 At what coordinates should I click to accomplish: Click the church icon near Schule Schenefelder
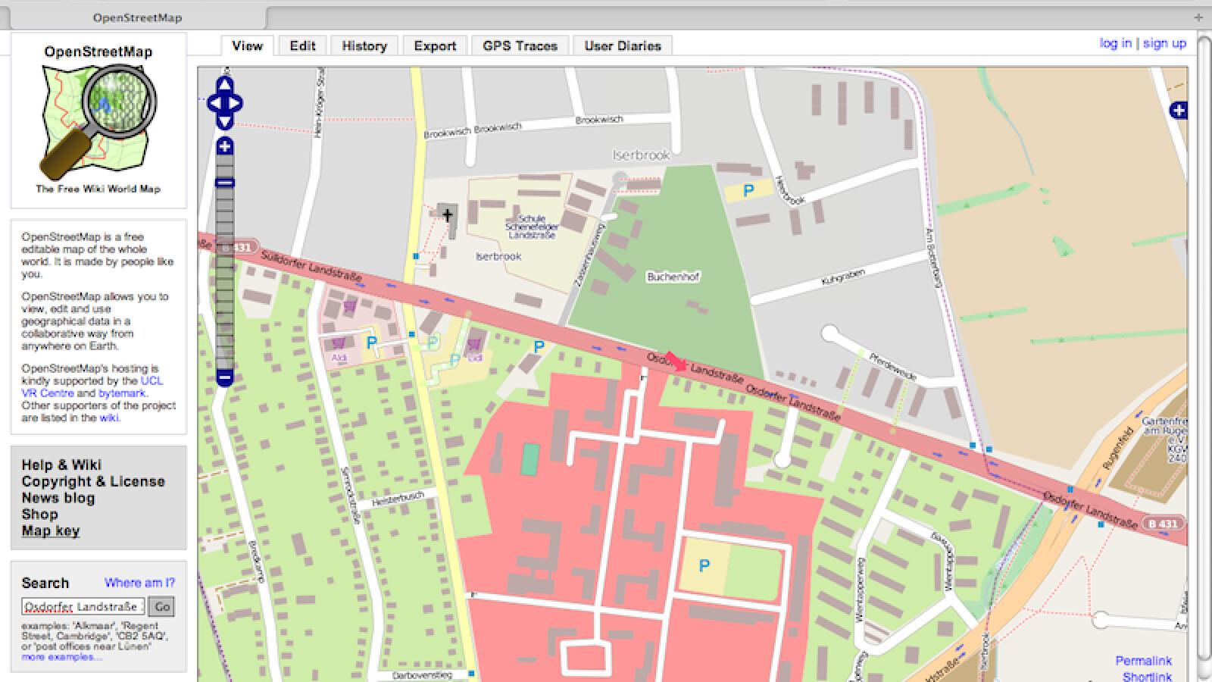[448, 215]
